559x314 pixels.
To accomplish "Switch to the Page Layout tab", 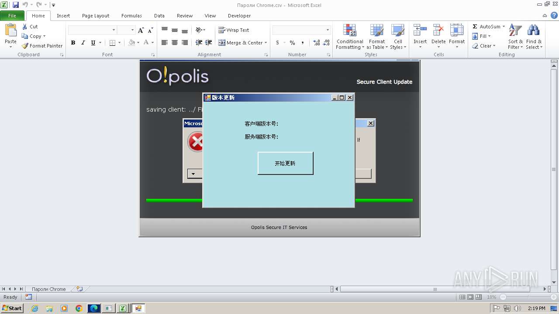I will tap(96, 16).
